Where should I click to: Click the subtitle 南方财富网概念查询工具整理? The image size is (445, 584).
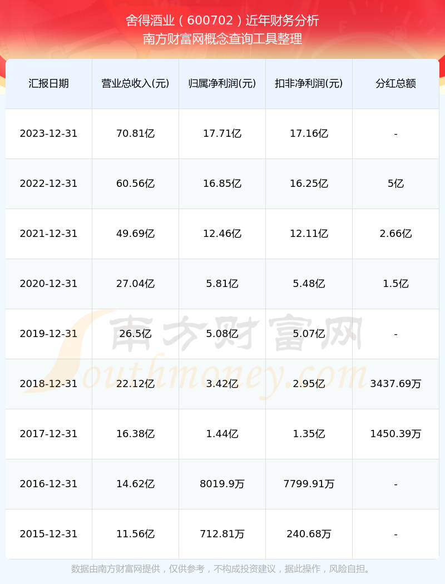[x=222, y=39]
